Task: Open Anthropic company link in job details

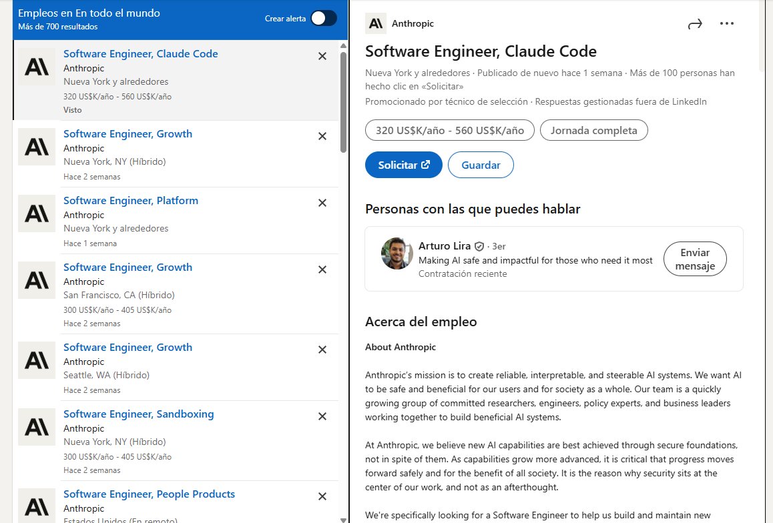Action: [413, 23]
